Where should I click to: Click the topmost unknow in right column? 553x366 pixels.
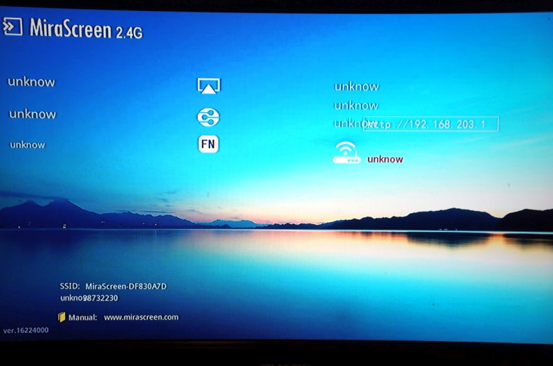[357, 86]
